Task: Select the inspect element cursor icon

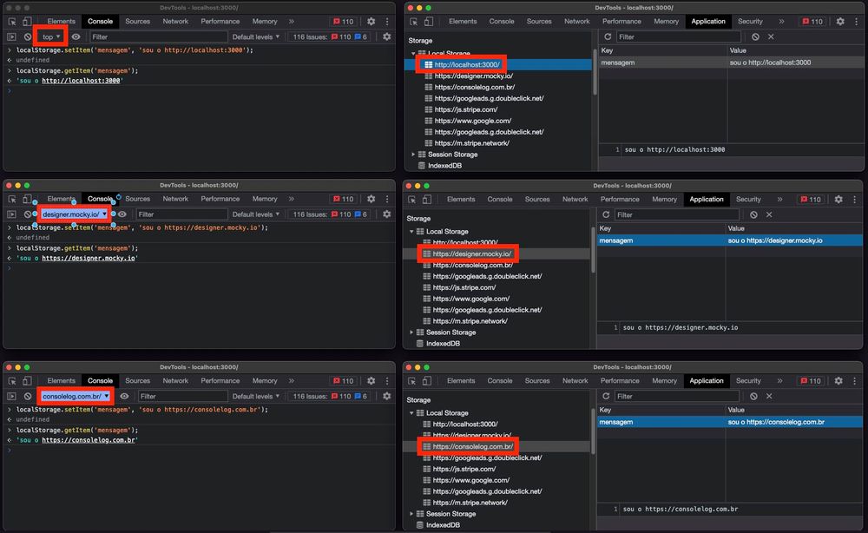Action: coord(11,21)
